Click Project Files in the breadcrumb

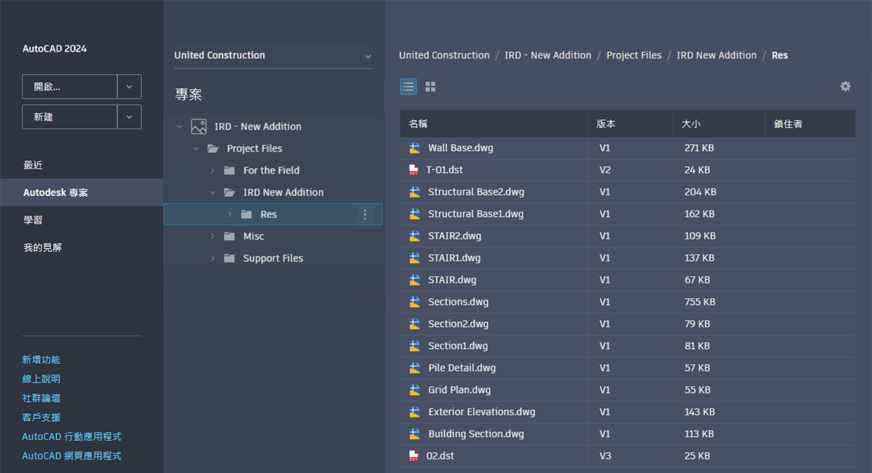coord(634,56)
